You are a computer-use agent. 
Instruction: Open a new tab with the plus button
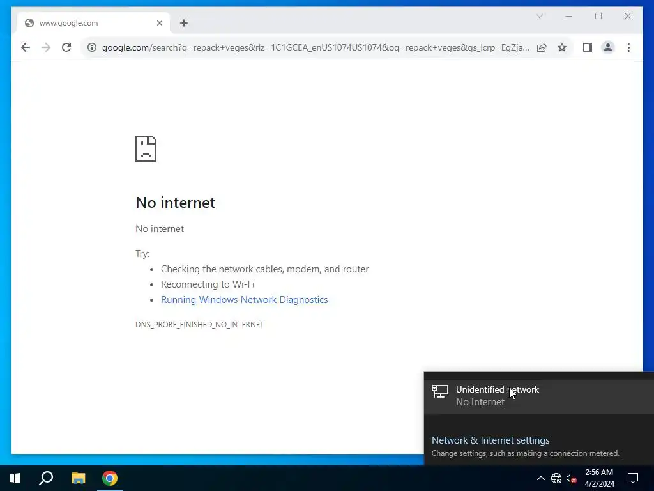coord(184,23)
